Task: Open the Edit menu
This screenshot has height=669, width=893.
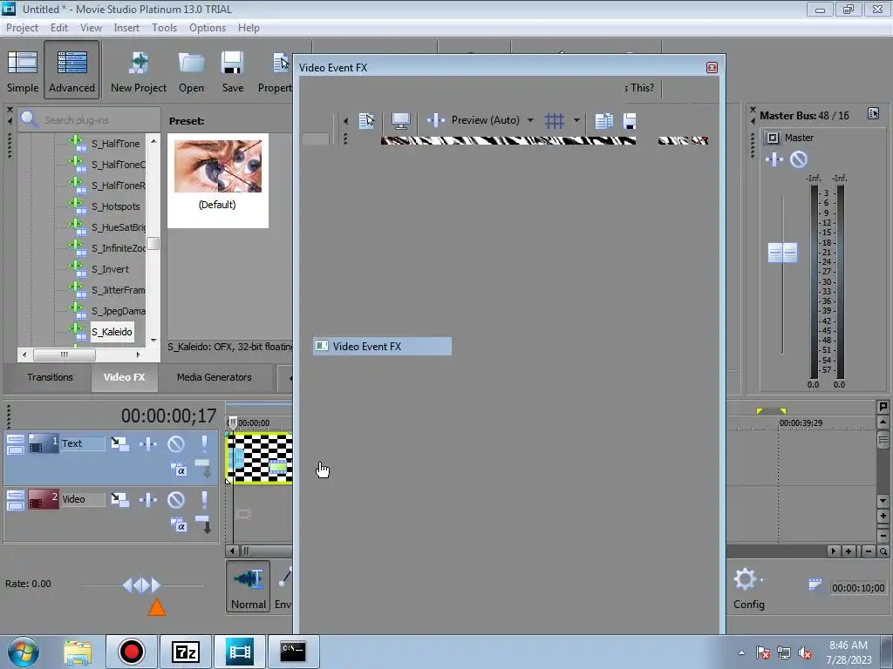Action: pos(58,27)
